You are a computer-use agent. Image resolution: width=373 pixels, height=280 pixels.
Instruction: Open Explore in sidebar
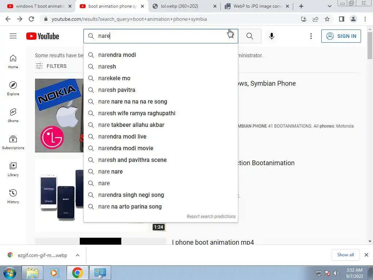(x=13, y=89)
